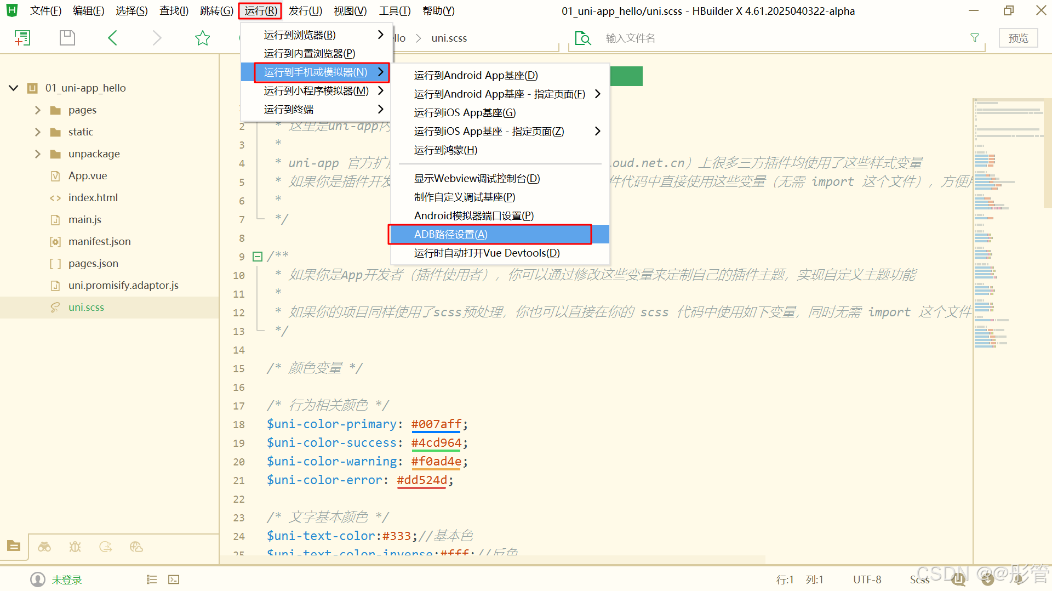Open the terminal status bar icon
The height and width of the screenshot is (591, 1052).
174,579
